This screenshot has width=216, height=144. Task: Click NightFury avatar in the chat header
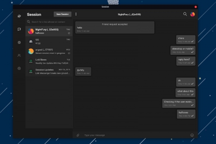pos(193,14)
